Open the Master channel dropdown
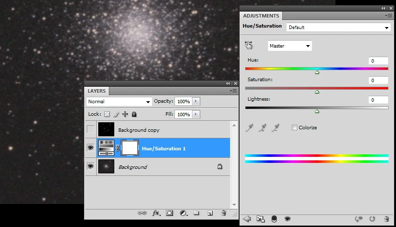 (x=290, y=46)
